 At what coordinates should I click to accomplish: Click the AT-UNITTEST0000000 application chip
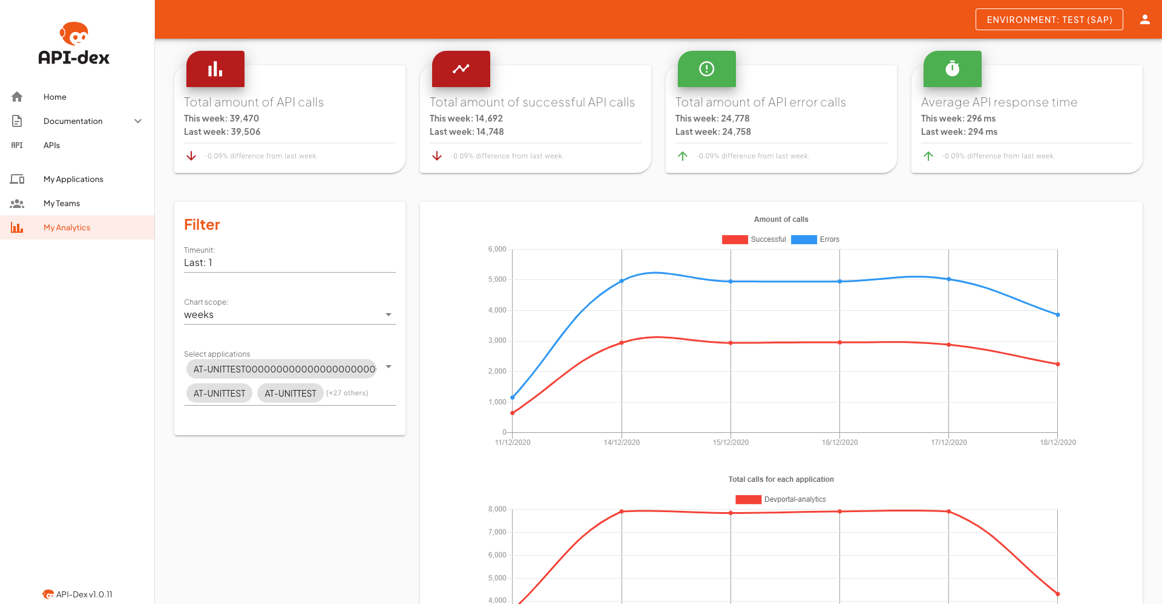pyautogui.click(x=281, y=369)
